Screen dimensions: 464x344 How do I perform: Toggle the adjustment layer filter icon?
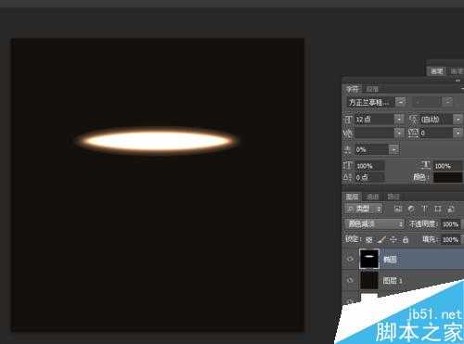pos(411,210)
